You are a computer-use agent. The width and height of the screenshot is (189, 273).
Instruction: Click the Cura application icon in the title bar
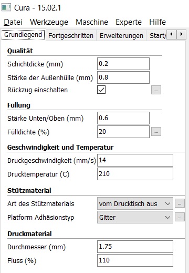tap(6, 7)
